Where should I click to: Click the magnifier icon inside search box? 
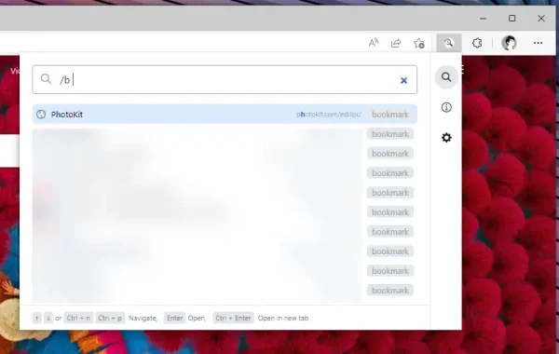46,79
